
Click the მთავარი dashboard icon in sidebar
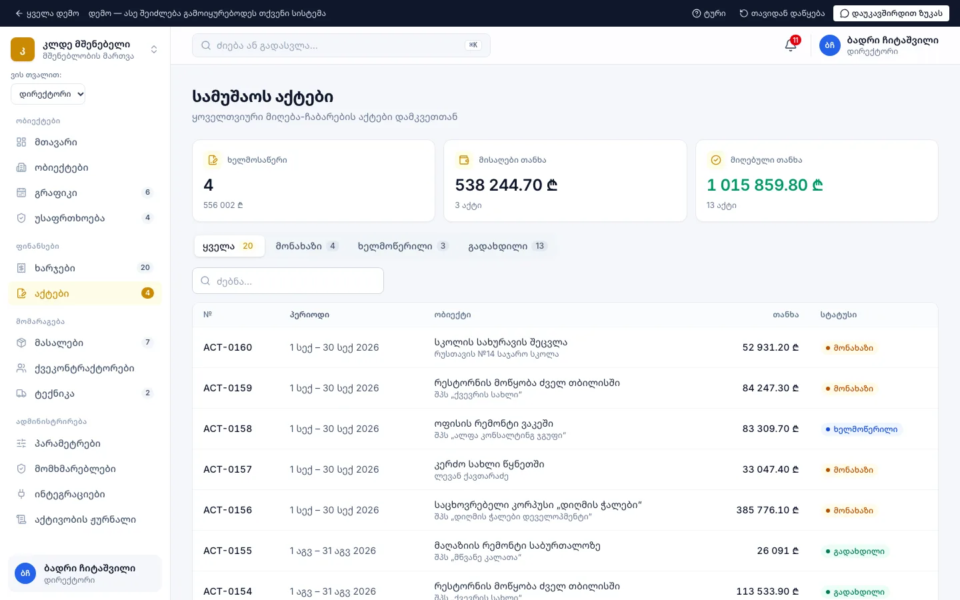pyautogui.click(x=21, y=142)
